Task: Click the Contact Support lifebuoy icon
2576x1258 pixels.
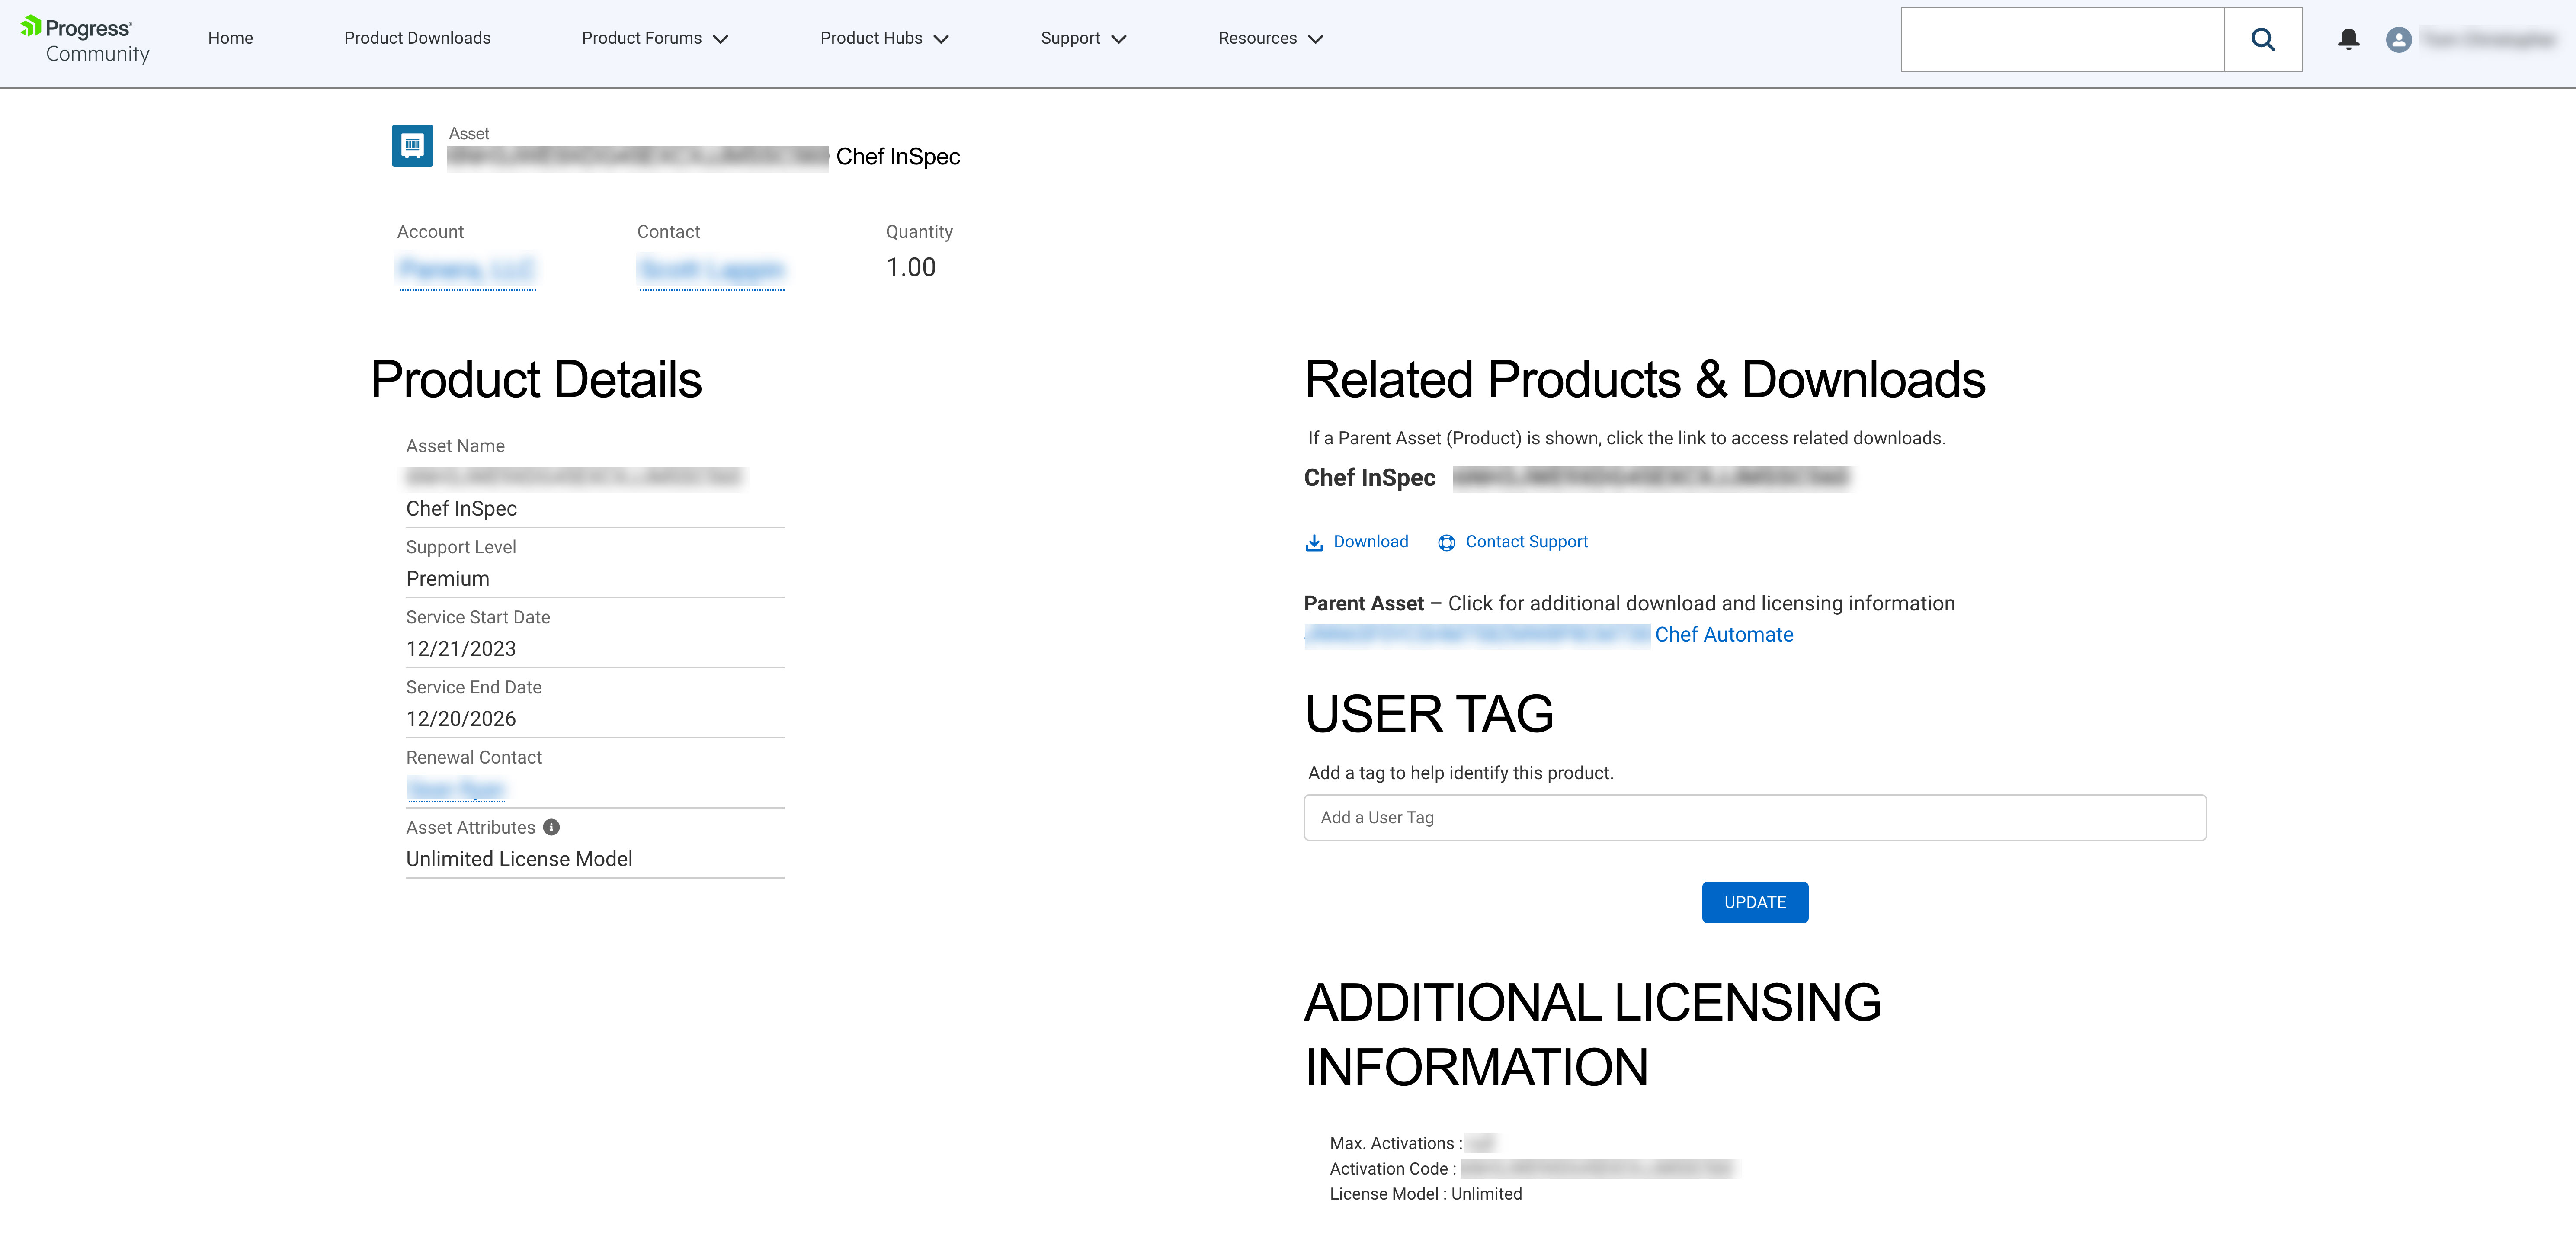Action: tap(1446, 542)
